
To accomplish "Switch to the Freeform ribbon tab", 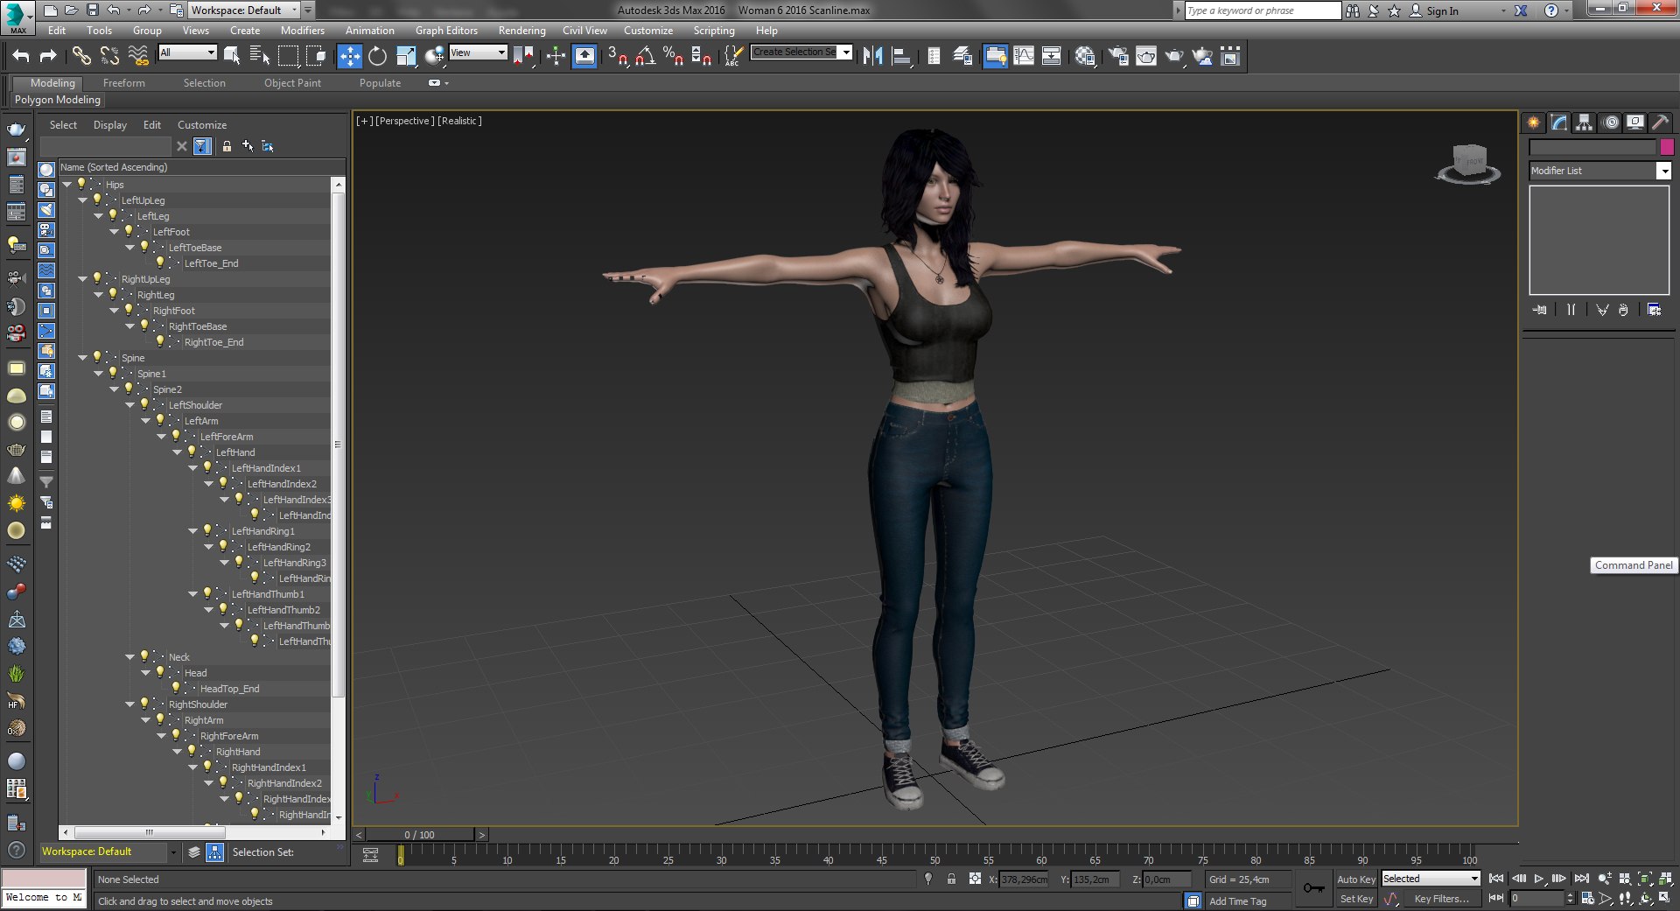I will 124,83.
